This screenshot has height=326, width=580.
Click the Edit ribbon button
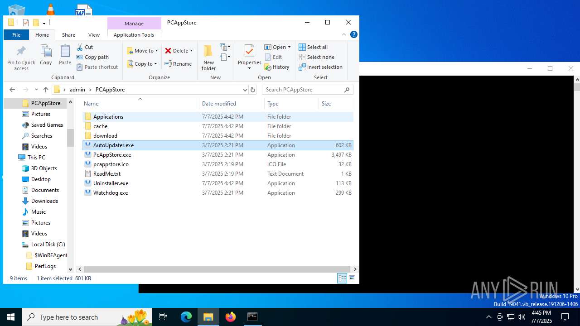tap(273, 57)
